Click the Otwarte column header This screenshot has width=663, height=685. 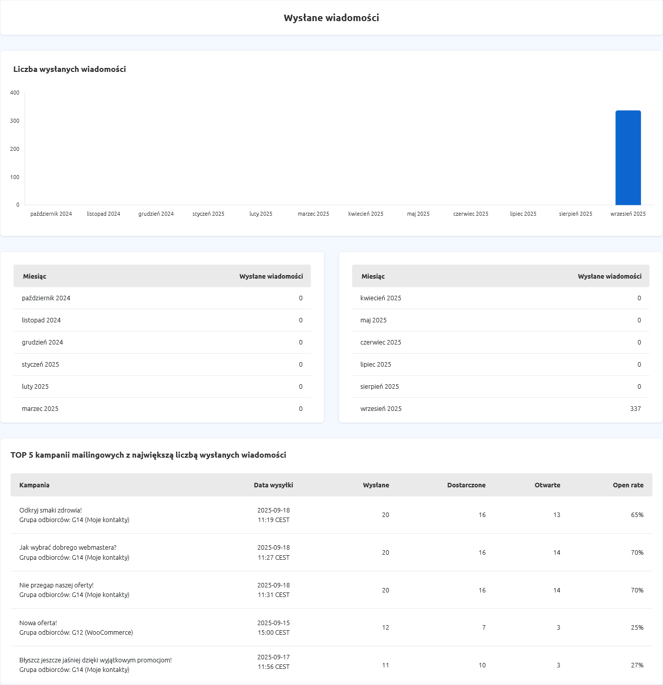coord(547,485)
